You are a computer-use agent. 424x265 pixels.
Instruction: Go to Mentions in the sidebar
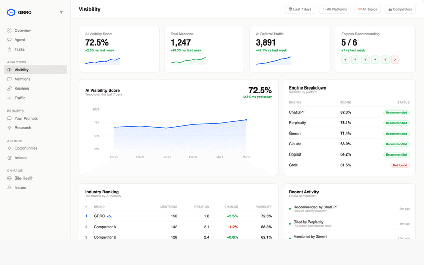pos(22,79)
